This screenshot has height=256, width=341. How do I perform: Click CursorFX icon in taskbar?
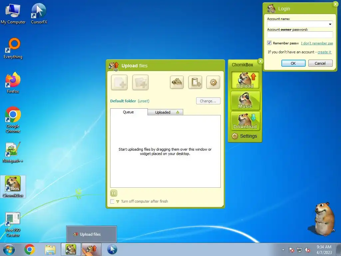pos(112,249)
